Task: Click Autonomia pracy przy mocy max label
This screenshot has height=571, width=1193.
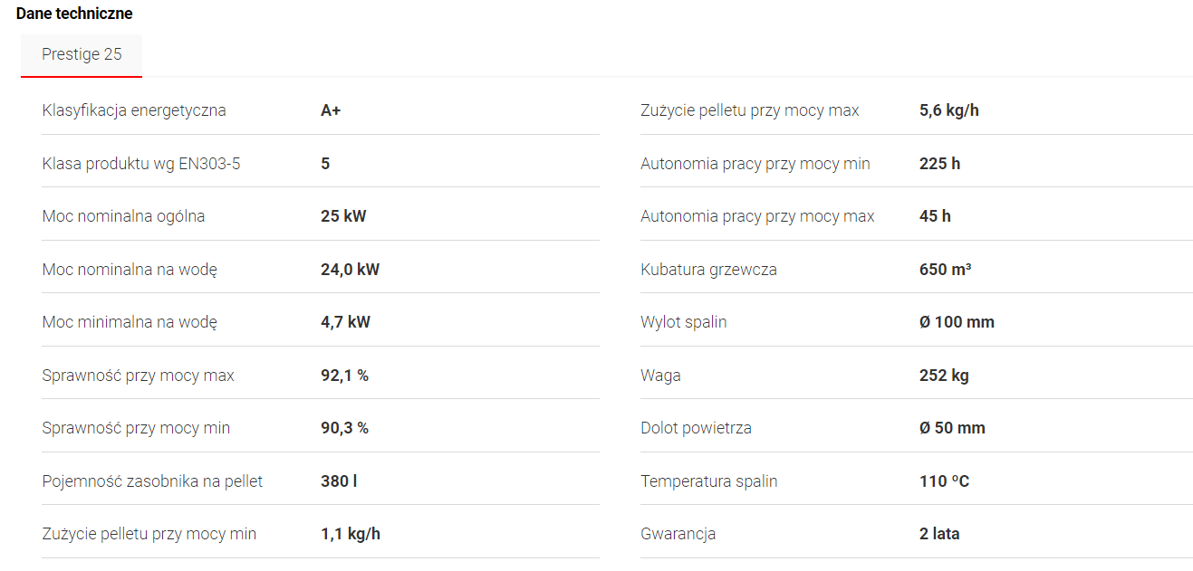Action: (757, 216)
